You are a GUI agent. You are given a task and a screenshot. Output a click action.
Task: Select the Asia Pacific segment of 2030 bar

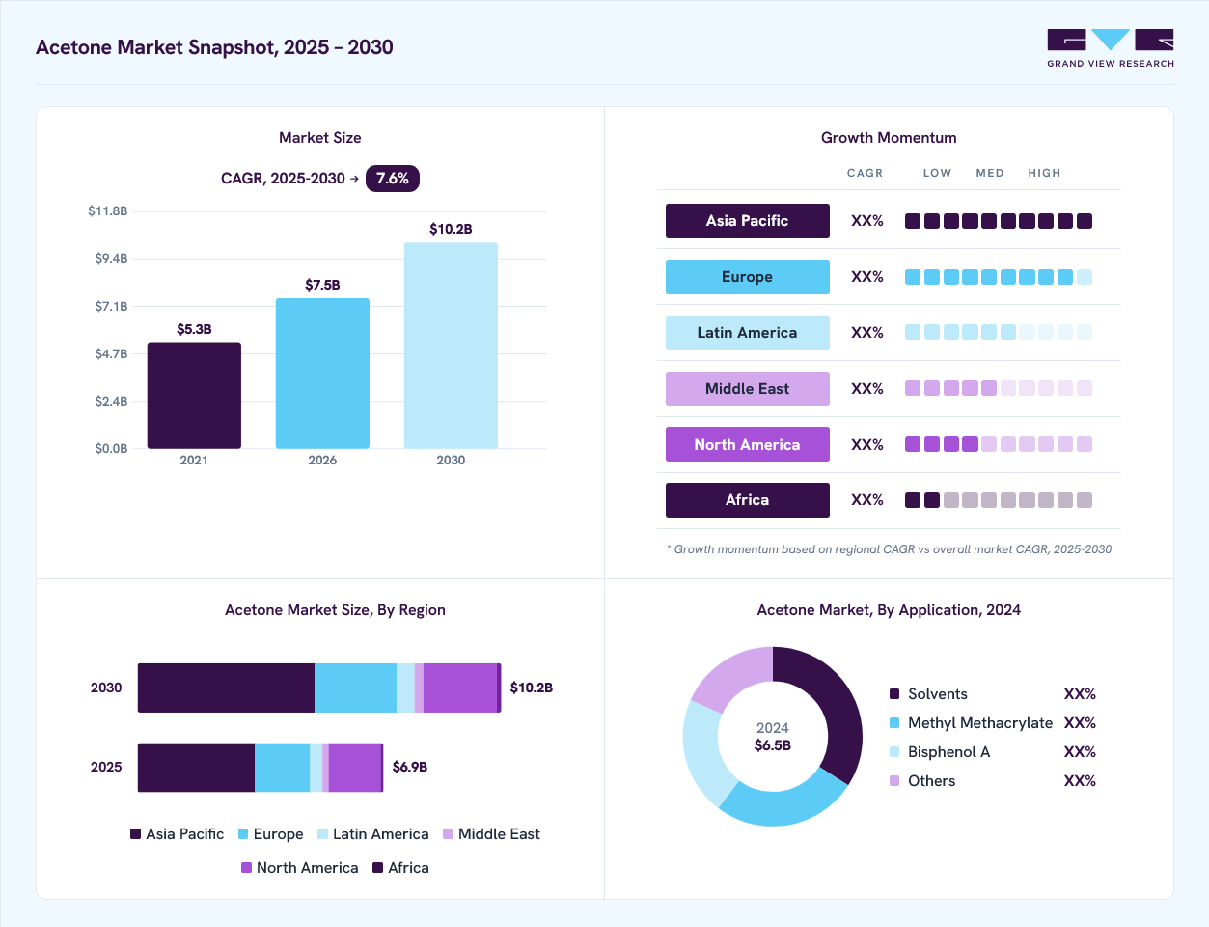coord(226,688)
